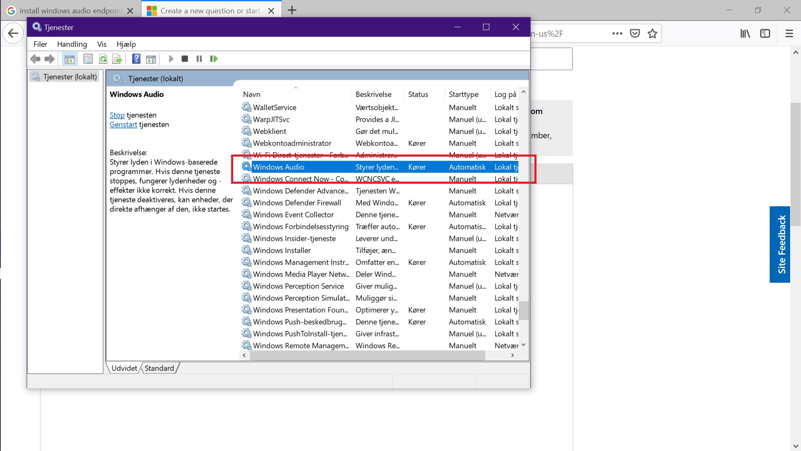
Task: Pause the service with the pause icon
Action: [199, 59]
